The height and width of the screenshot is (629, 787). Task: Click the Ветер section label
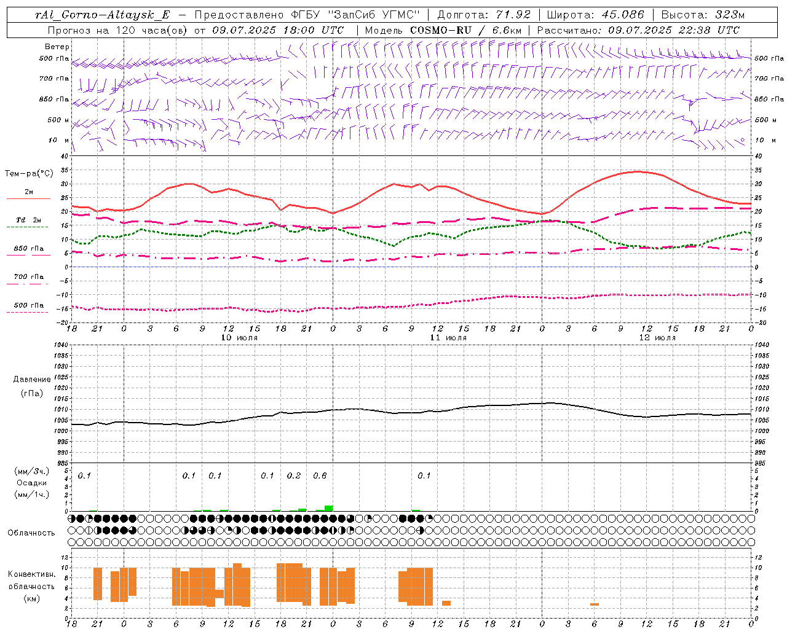pos(57,47)
